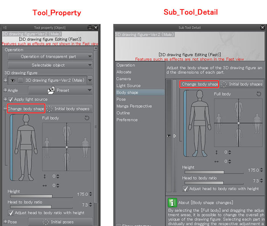Collapse the Tool property panel

tap(90, 27)
